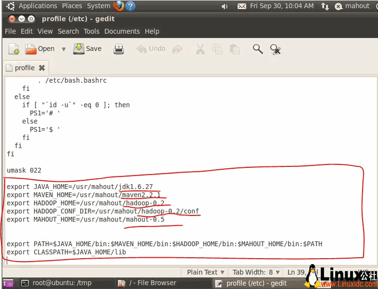Click the Redo arrow icon
Screen dimensions: 378x289
click(177, 49)
